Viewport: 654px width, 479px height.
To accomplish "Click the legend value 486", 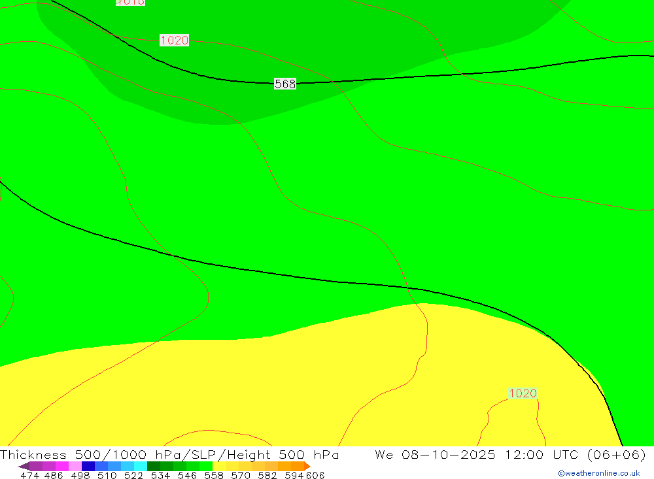I will click(54, 475).
